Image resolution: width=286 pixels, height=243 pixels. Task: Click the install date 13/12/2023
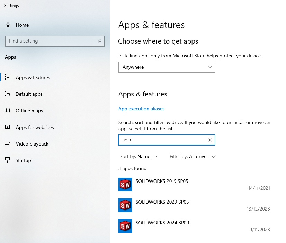[258, 209]
